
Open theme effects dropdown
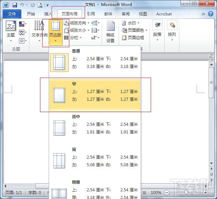coord(23,41)
